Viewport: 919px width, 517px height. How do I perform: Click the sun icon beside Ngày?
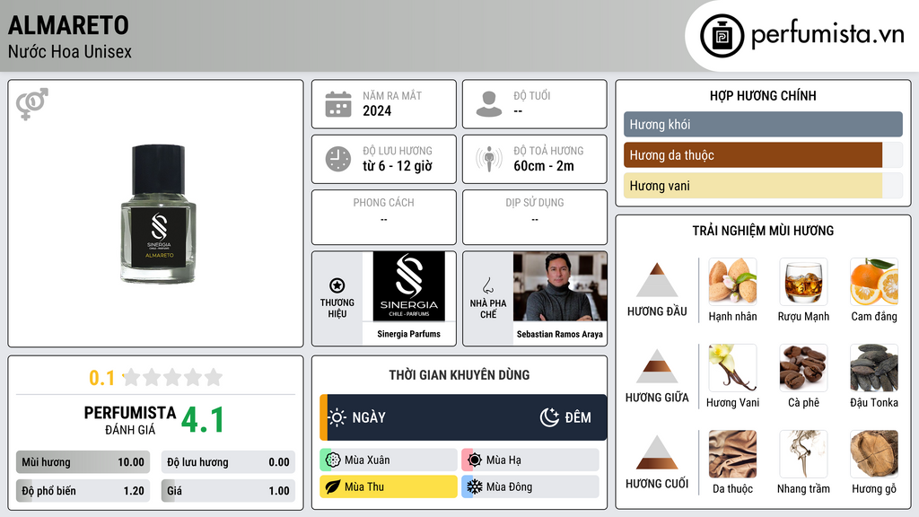tap(337, 417)
